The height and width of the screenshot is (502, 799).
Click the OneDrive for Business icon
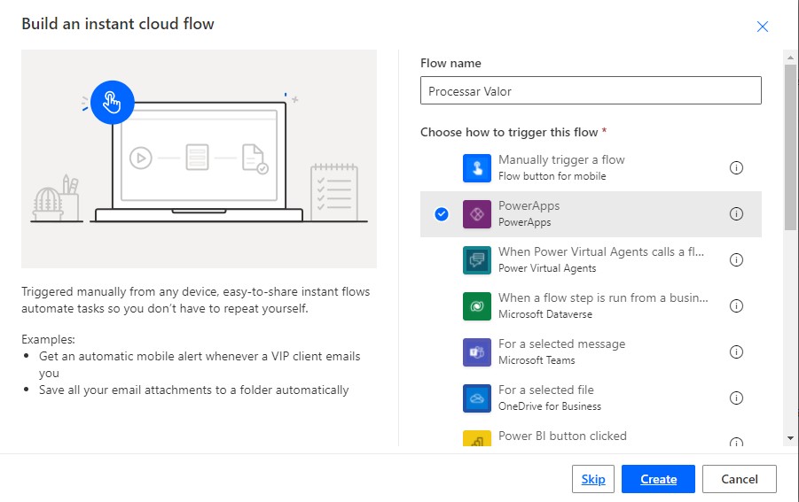477,398
